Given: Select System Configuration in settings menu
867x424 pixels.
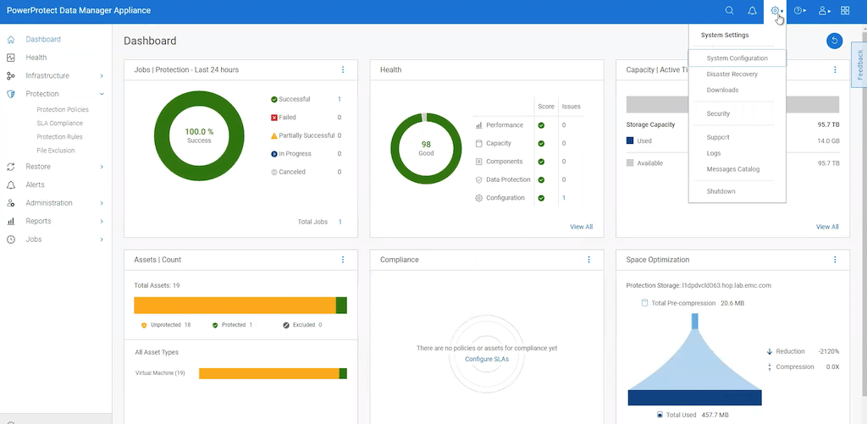Looking at the screenshot, I should tap(737, 58).
